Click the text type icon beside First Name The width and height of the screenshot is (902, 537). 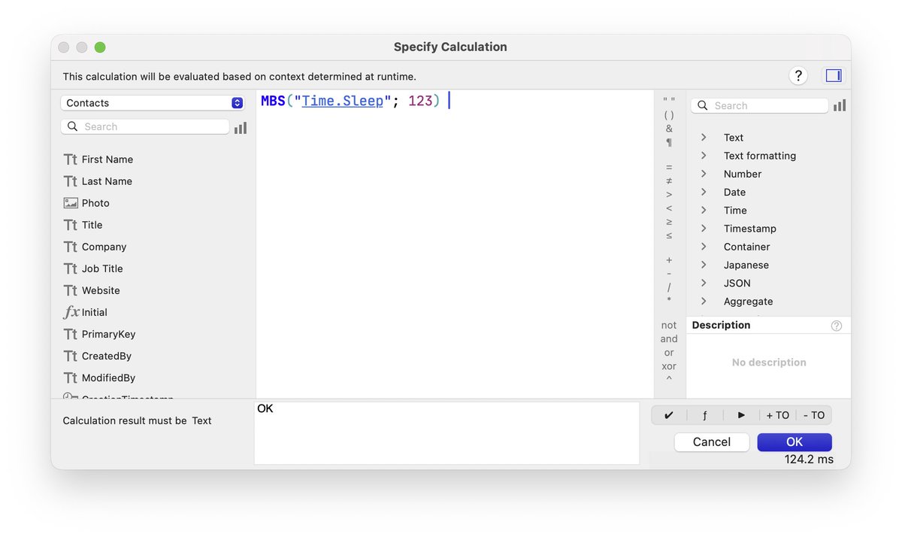[x=71, y=159]
